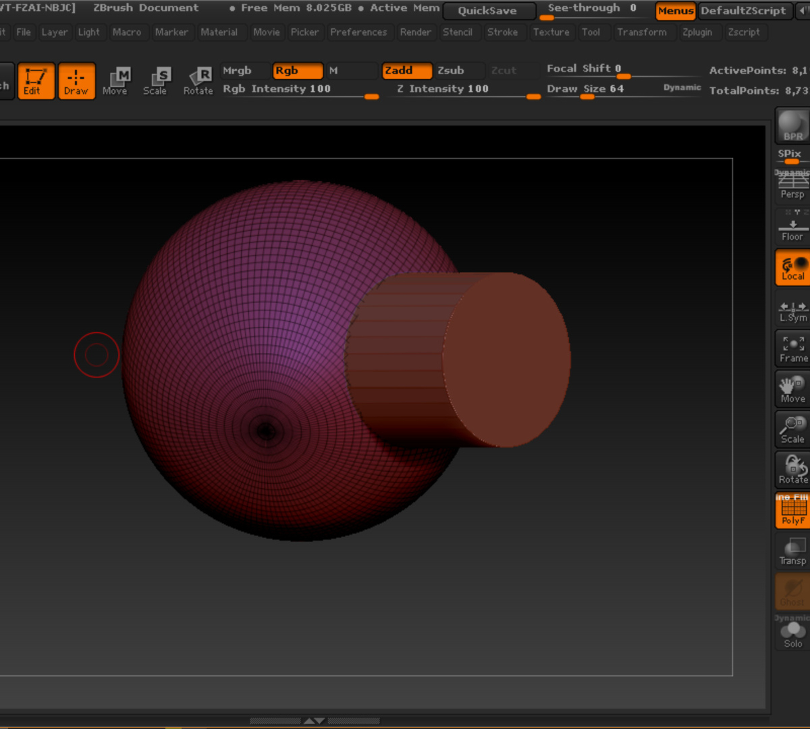Open the Tool menu
810x729 pixels.
(591, 32)
